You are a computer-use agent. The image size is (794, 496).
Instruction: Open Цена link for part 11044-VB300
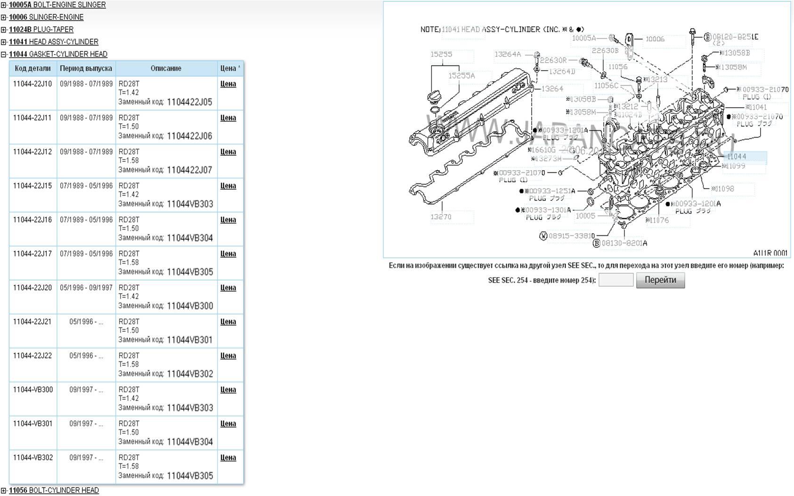(x=228, y=389)
